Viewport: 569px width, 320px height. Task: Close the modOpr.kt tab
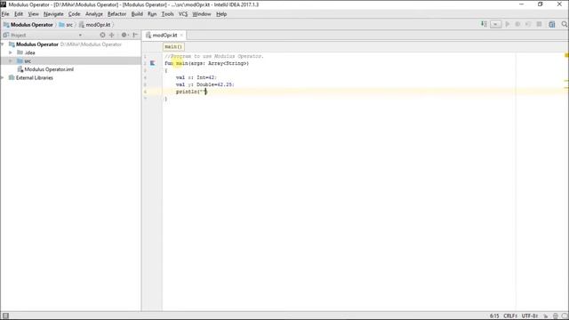tap(181, 36)
